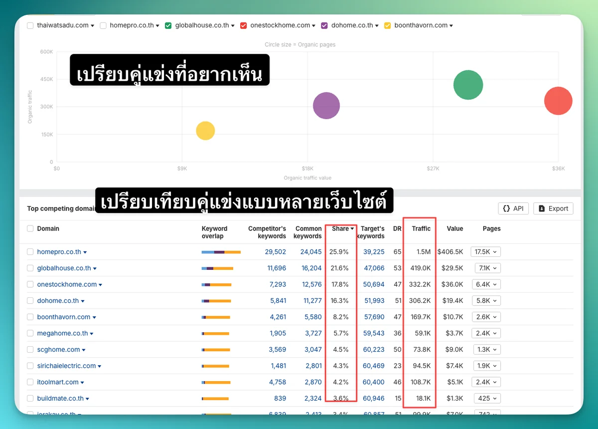The width and height of the screenshot is (598, 429).
Task: Tick the thaiwatsadu.com legend checkbox
Action: pyautogui.click(x=30, y=25)
